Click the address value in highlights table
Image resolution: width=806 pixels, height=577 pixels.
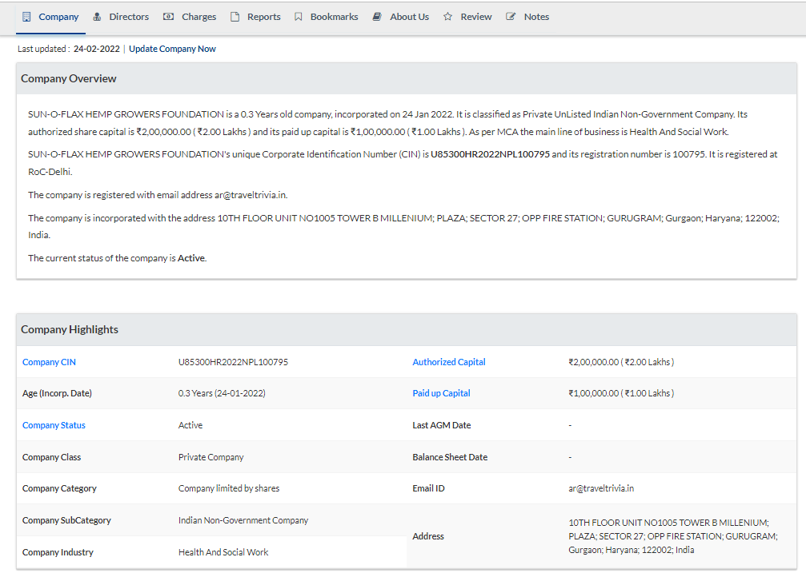click(673, 536)
